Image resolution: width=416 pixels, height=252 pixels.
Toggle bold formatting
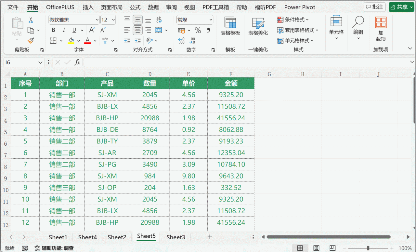coord(54,30)
